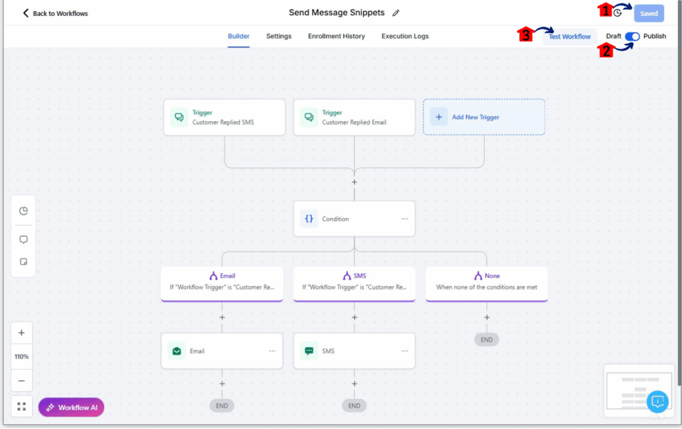Click Test Workflow button

pyautogui.click(x=569, y=37)
